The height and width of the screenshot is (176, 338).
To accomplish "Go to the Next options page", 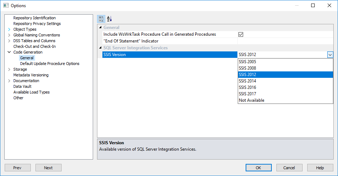I will pyautogui.click(x=48, y=168).
